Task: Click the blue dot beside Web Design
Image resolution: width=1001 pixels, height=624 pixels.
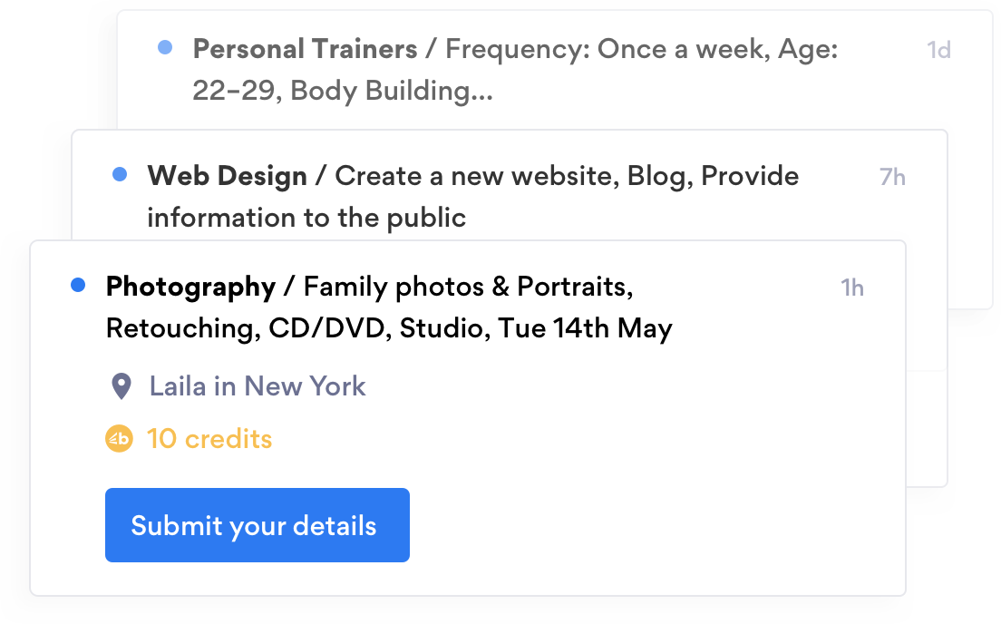Action: coord(120,174)
